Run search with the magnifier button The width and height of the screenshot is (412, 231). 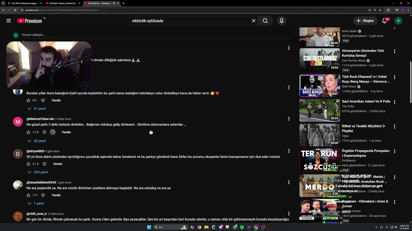265,21
